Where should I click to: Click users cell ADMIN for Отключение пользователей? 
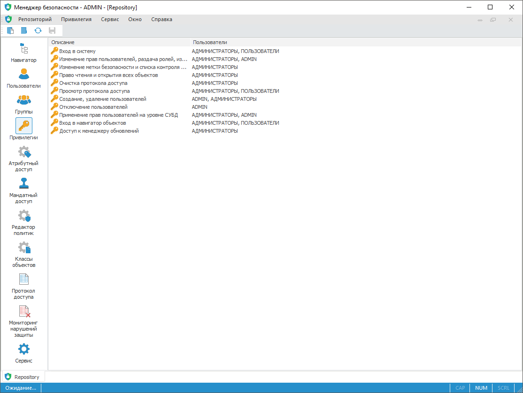tap(200, 107)
